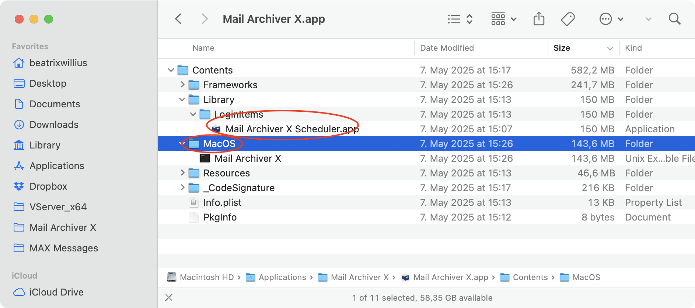Click the 582,2 MB size value
Viewport: 695px width, 308px height.
593,70
